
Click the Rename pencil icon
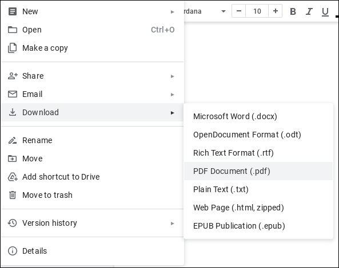point(13,140)
